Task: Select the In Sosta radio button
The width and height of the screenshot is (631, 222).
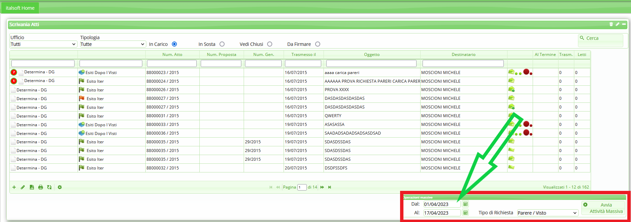Action: pos(222,44)
